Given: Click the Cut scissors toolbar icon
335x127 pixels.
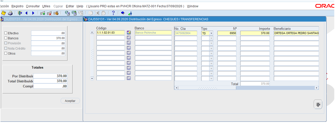Looking at the screenshot, I should coord(97,13).
